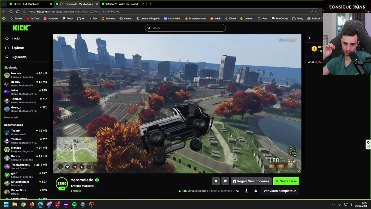
Task: Go to Inicio in the sidebar
Action: (16, 38)
